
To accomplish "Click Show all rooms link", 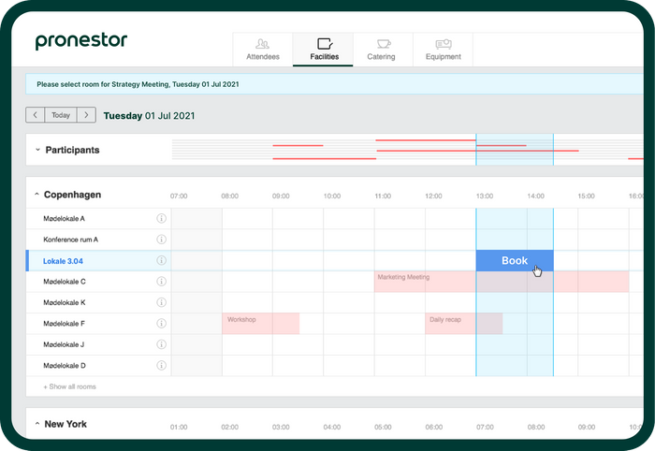I will (70, 386).
